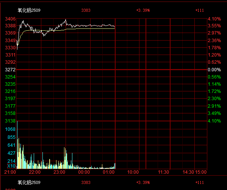Click the 0.00% baseline percentage label
Viewport: 227px width, 190px height.
(x=214, y=70)
